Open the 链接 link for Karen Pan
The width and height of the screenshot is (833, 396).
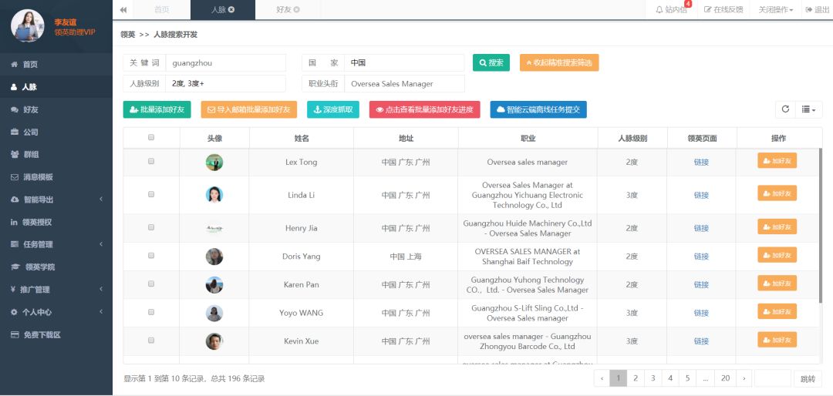pos(701,285)
